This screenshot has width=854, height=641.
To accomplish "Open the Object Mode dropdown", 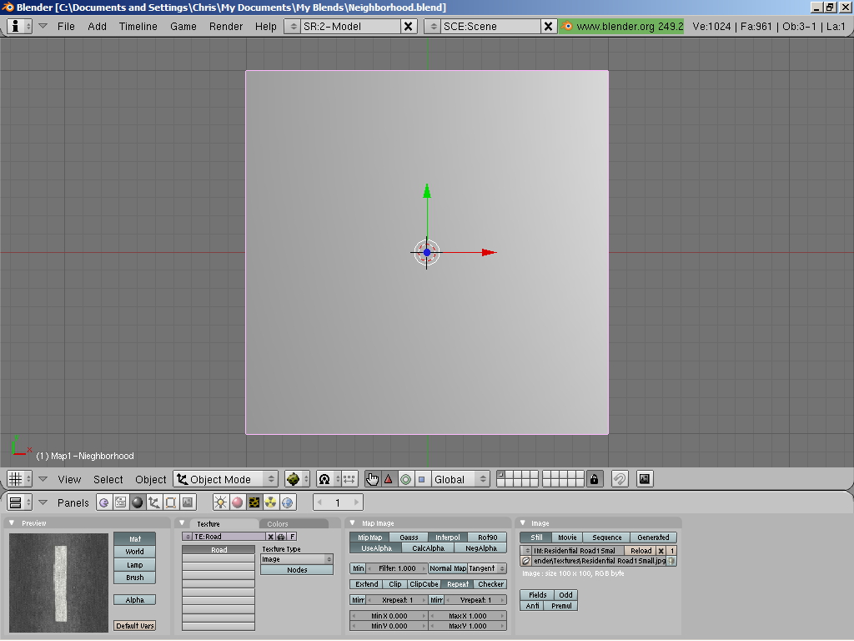I will pos(226,479).
